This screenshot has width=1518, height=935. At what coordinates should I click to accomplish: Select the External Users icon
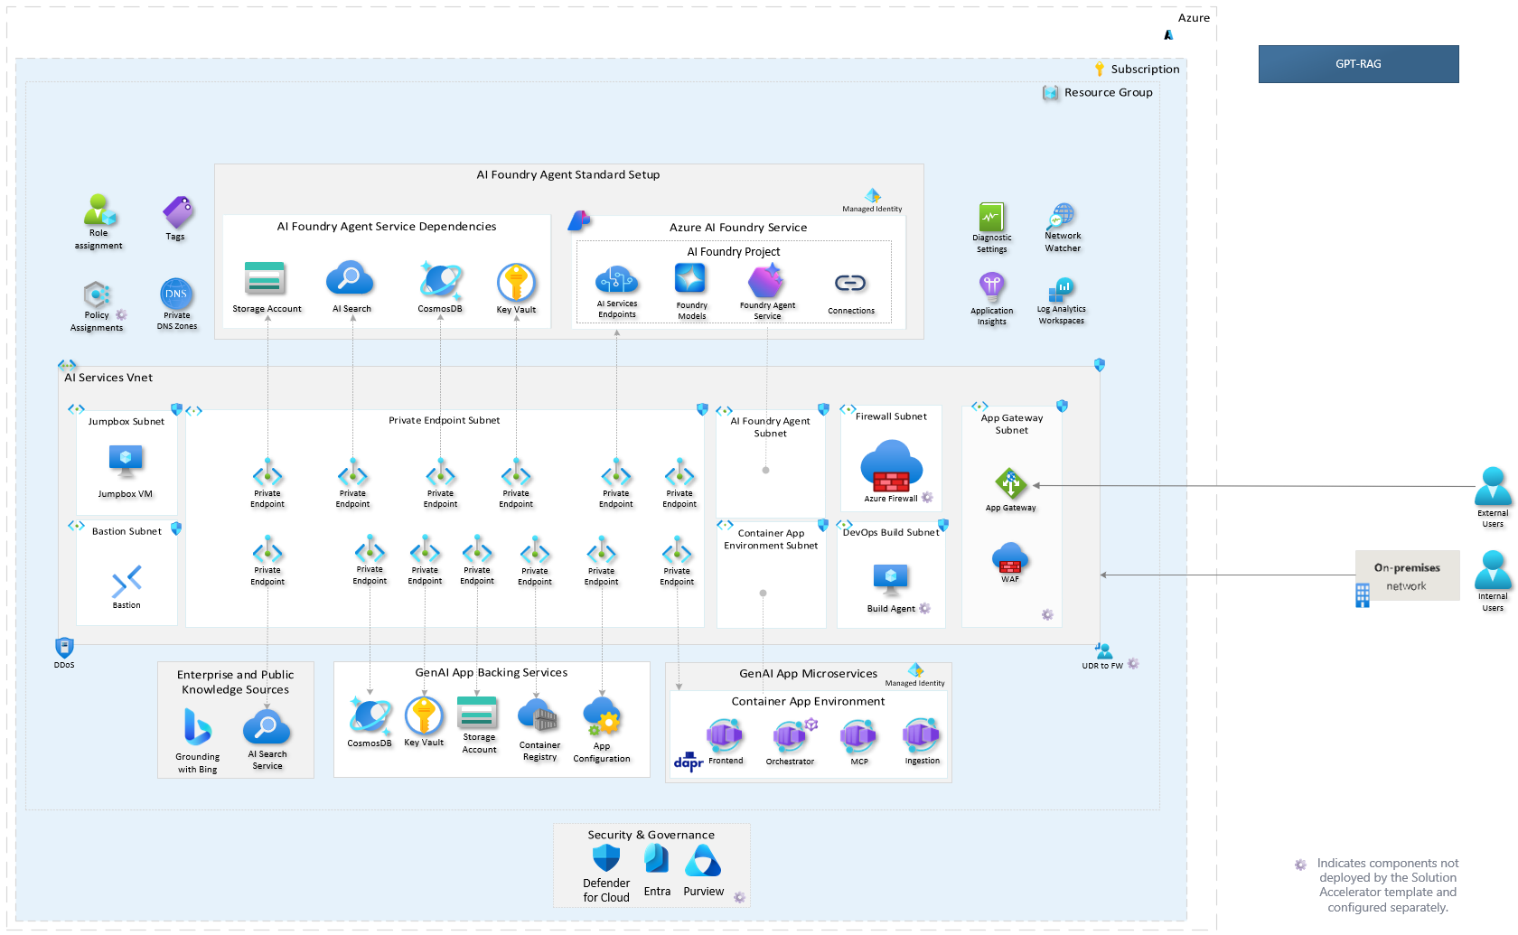[1493, 487]
